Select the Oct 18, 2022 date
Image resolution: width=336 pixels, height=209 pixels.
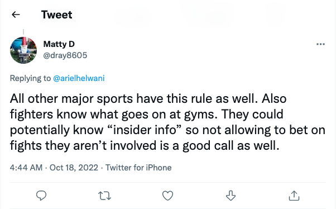click(74, 168)
